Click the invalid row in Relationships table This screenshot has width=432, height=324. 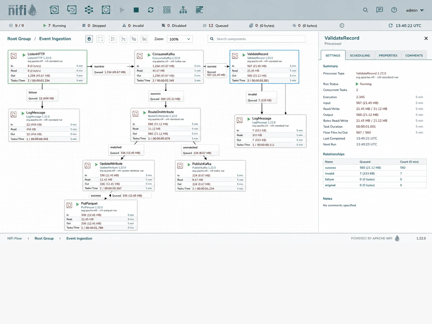[375, 174]
